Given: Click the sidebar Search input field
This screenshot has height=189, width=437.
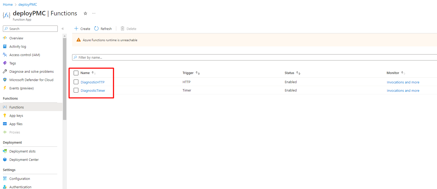Looking at the screenshot, I should (30, 29).
